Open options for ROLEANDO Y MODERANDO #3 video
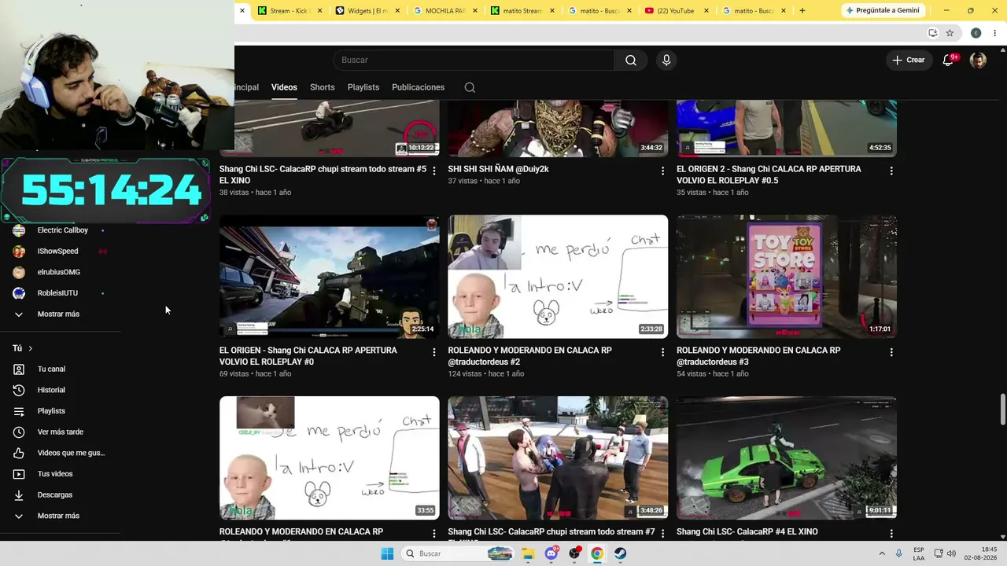Screen dimensions: 1007x566 click(x=891, y=352)
